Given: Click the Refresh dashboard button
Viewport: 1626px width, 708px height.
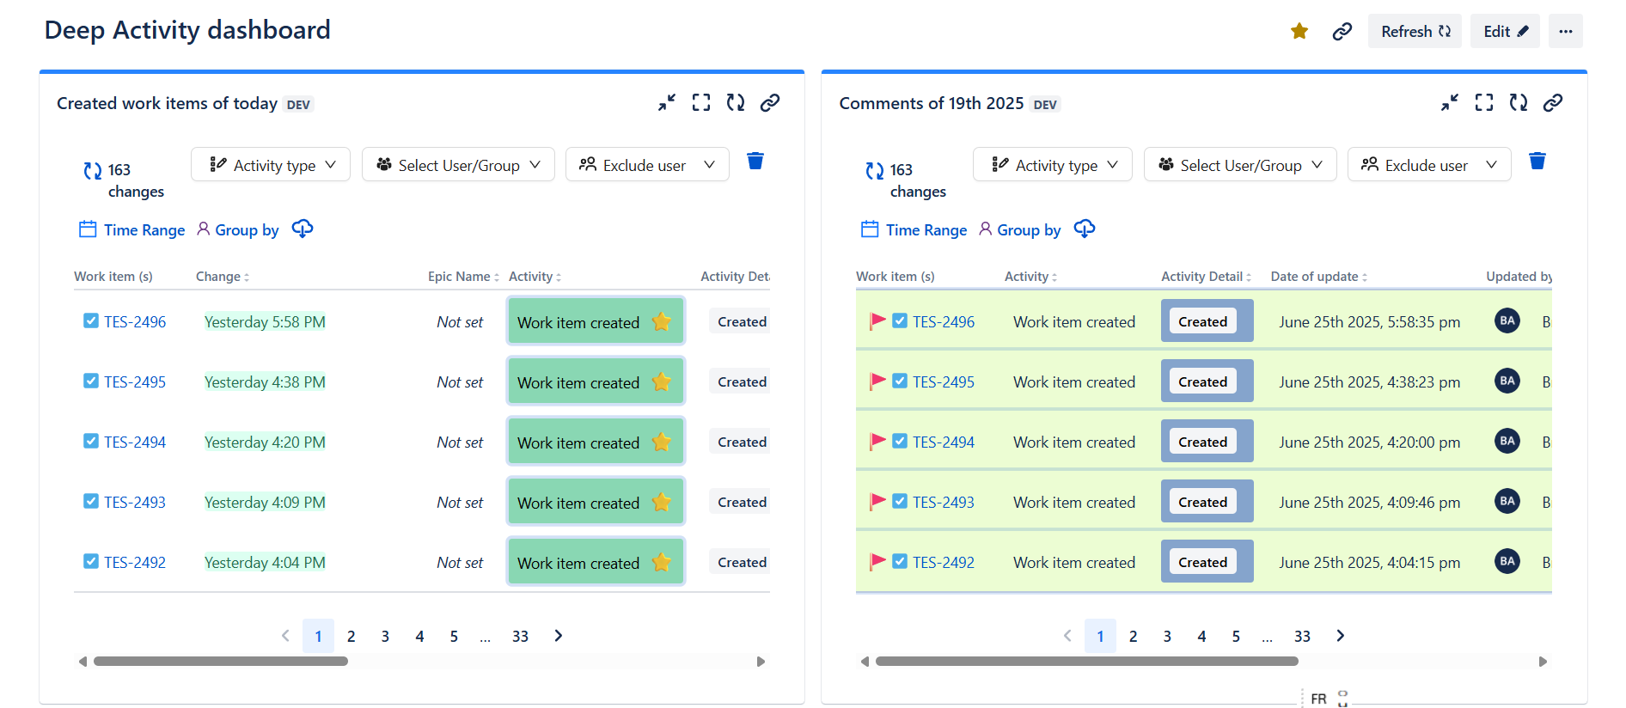Looking at the screenshot, I should point(1414,32).
